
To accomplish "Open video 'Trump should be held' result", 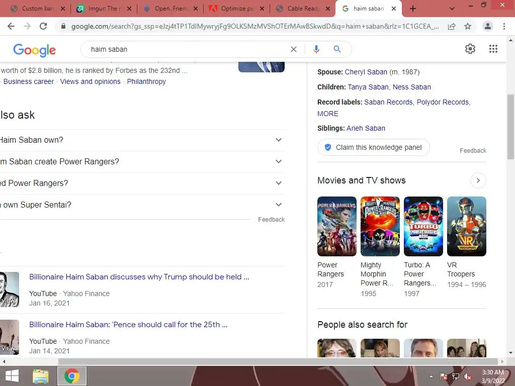I will 139,277.
